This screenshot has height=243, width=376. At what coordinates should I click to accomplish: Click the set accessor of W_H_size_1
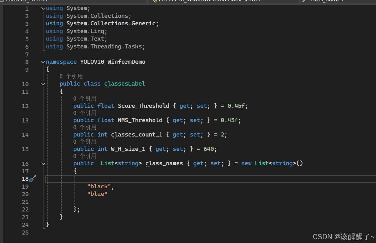click(x=178, y=149)
